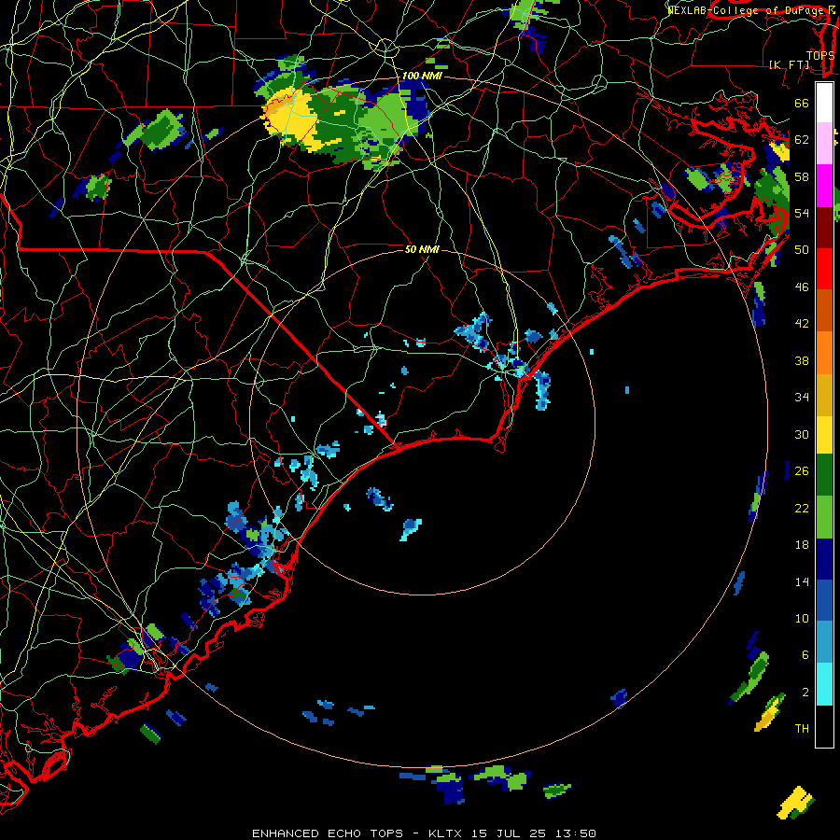
Task: Click the yellow legend color swatch
Action: [x=824, y=435]
